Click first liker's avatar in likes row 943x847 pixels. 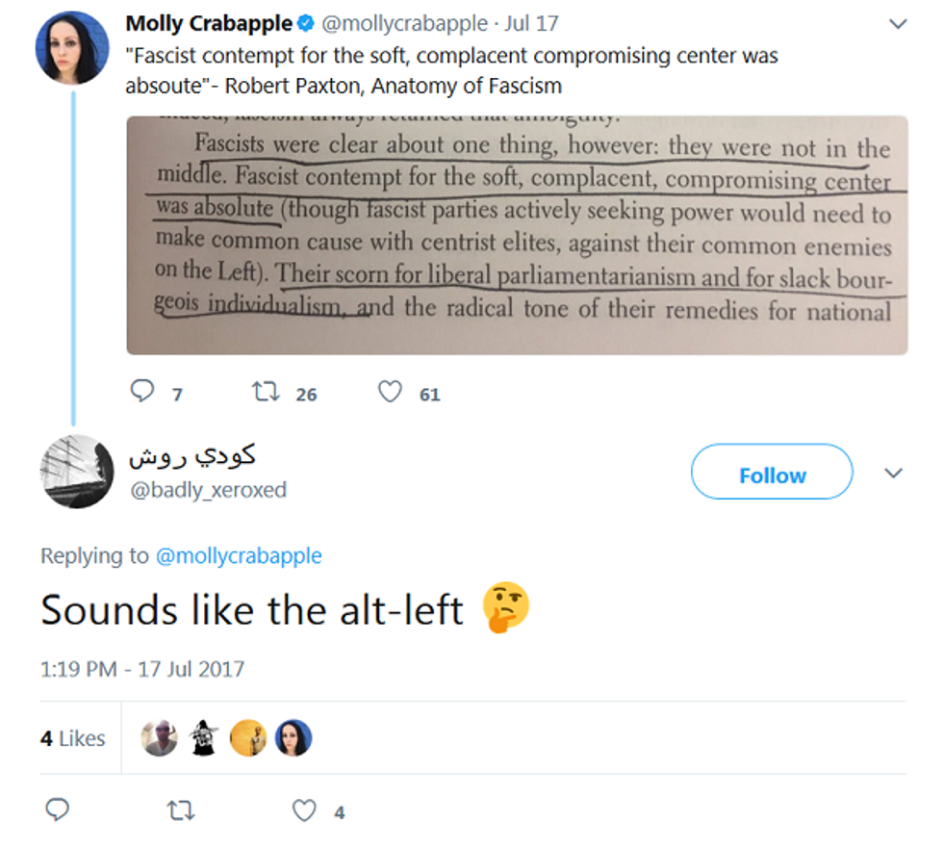(160, 738)
